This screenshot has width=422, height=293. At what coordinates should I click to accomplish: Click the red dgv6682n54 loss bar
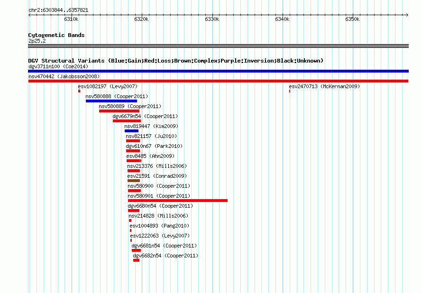coord(136,260)
